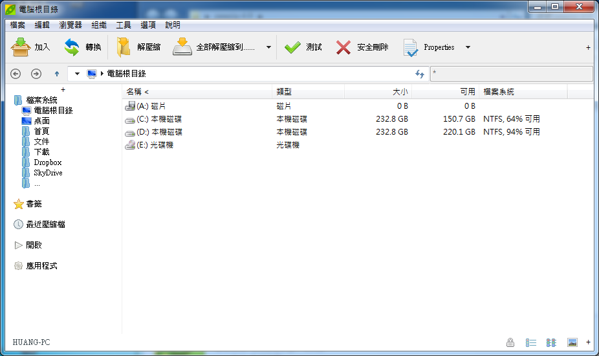
Task: Select 桌面 in the sidebar
Action: [x=41, y=121]
